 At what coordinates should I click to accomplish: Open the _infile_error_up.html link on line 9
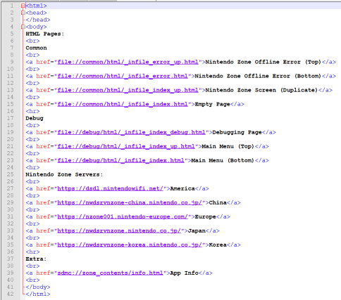click(128, 62)
